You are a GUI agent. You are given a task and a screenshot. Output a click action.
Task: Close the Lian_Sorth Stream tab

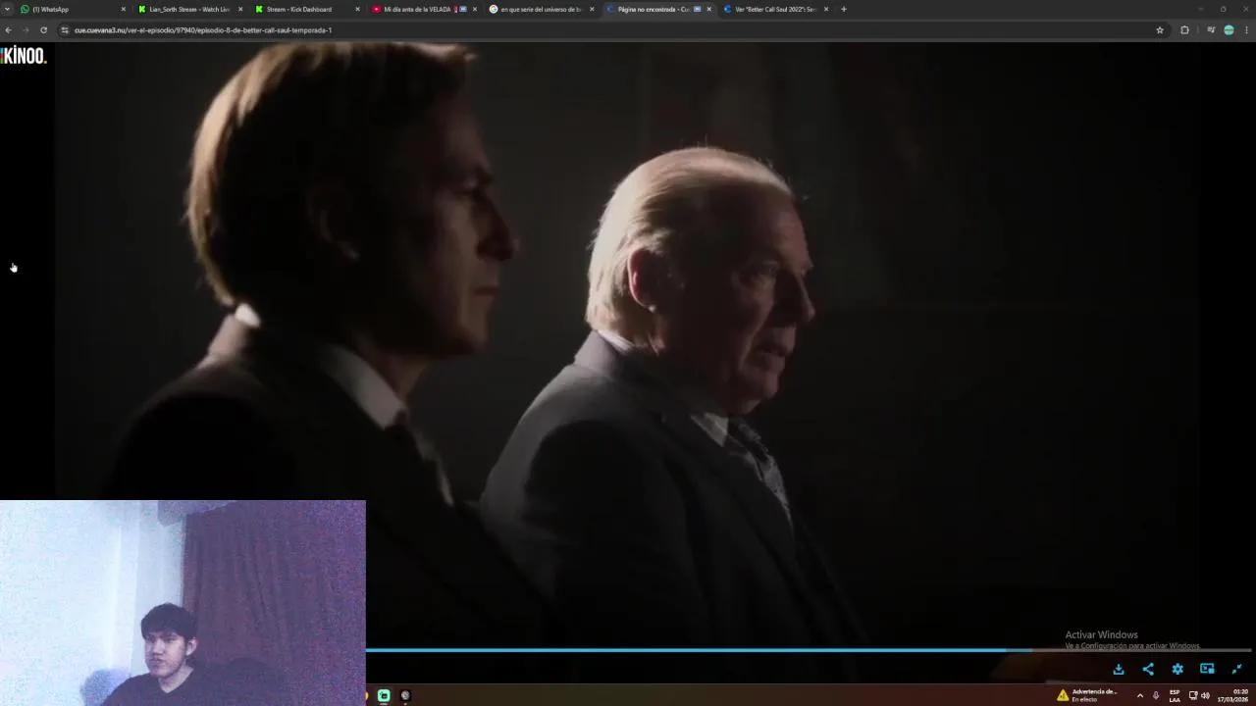(239, 9)
